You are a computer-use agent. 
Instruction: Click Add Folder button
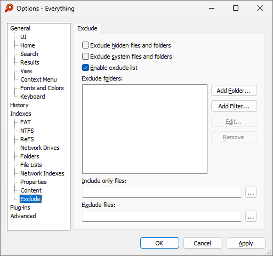pyautogui.click(x=234, y=91)
